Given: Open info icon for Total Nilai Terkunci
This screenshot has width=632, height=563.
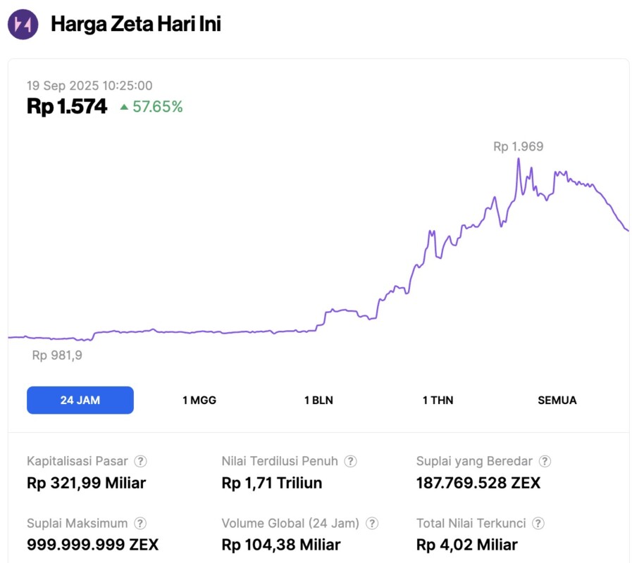Looking at the screenshot, I should [538, 524].
